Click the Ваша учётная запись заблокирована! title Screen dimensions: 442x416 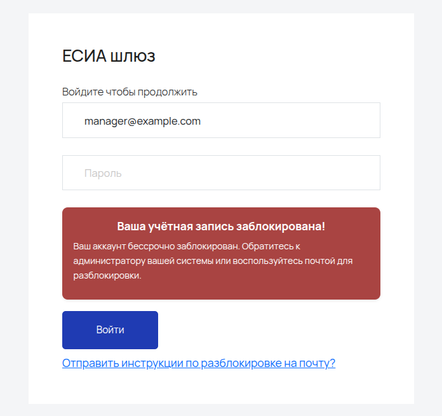click(221, 226)
